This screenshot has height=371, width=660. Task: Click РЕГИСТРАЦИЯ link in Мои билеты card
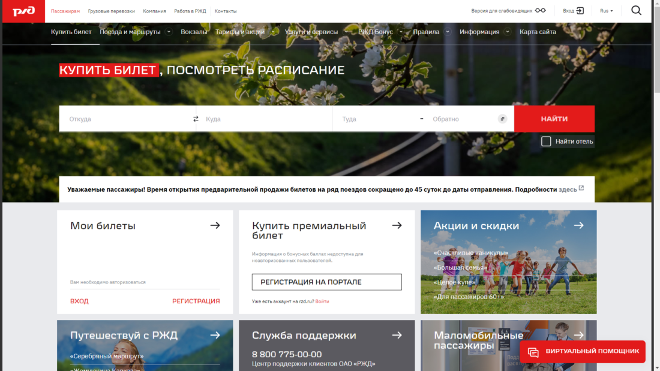tap(196, 301)
